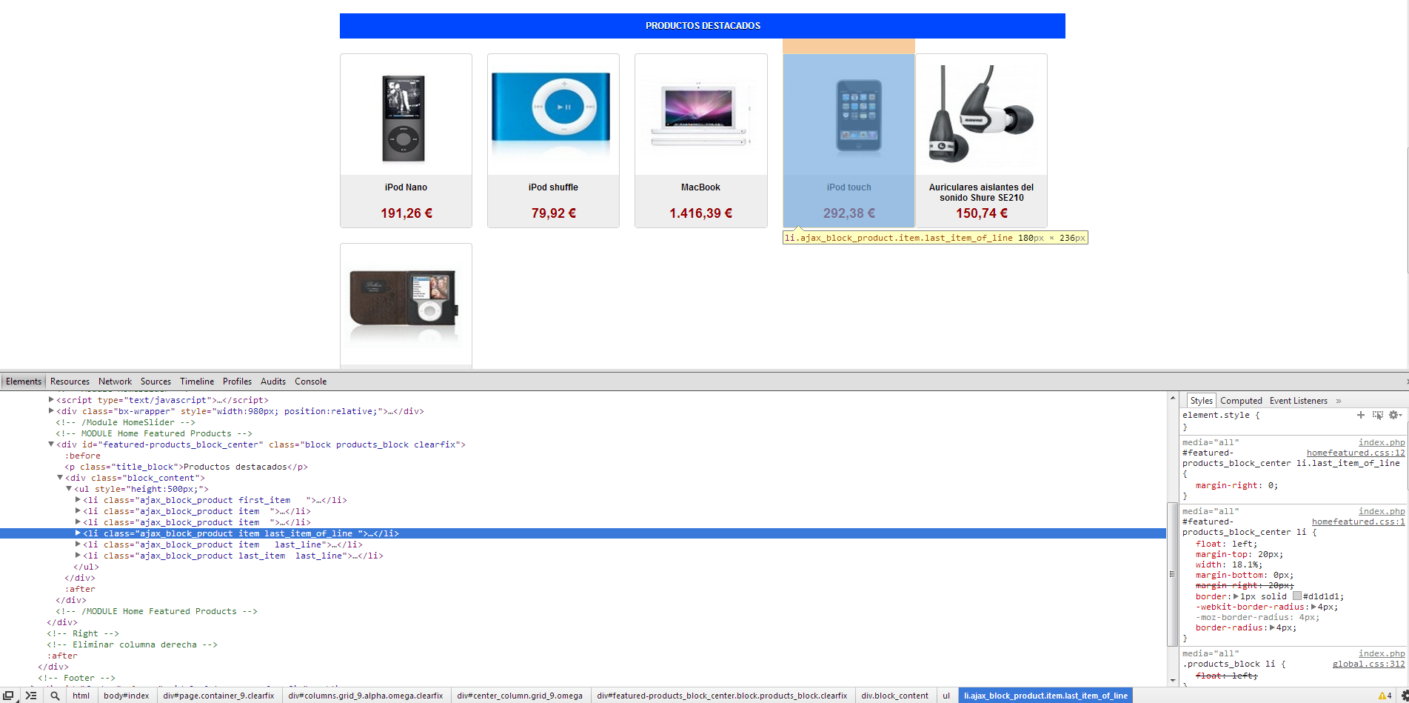Select div.block_content breadcrumb
The image size is (1409, 703).
click(x=894, y=696)
